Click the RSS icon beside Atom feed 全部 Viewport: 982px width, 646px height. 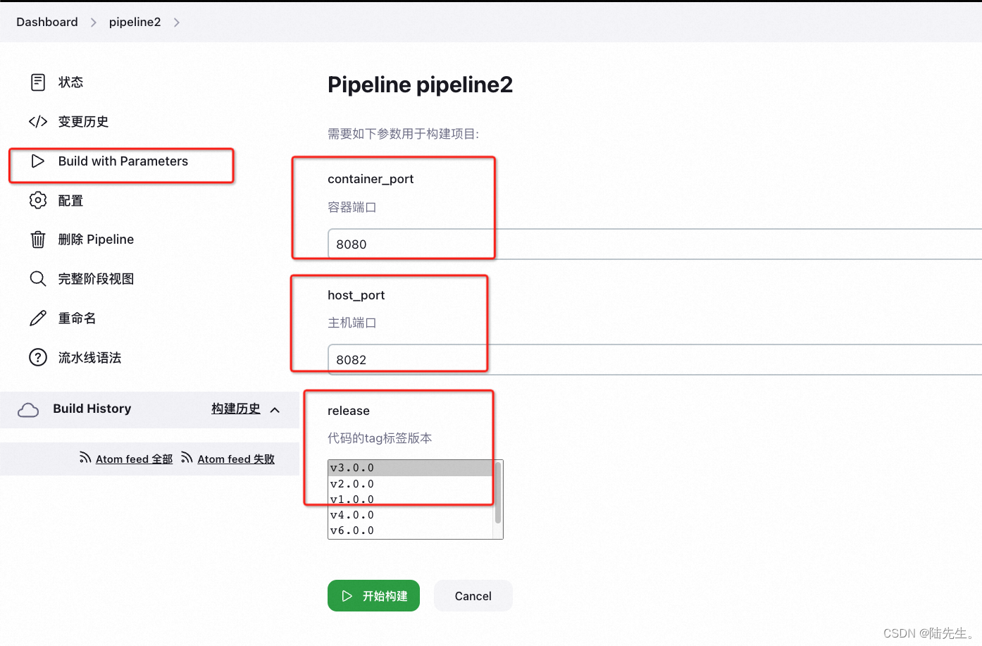[85, 458]
